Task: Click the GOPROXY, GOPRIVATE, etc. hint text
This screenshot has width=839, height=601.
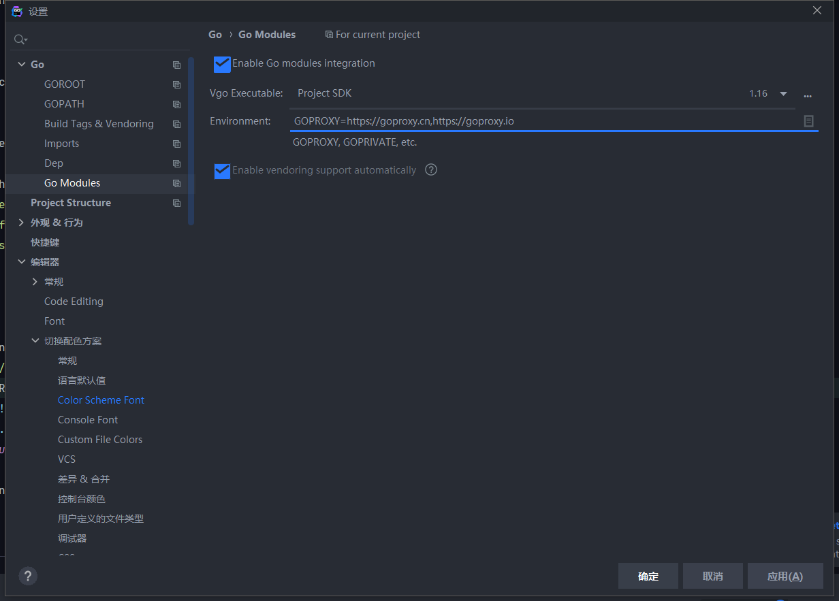Action: tap(355, 143)
